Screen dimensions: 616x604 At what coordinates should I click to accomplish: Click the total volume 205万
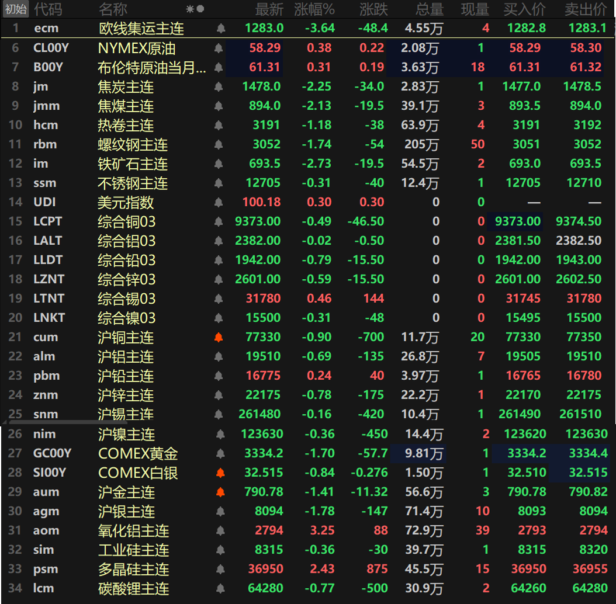coord(421,144)
